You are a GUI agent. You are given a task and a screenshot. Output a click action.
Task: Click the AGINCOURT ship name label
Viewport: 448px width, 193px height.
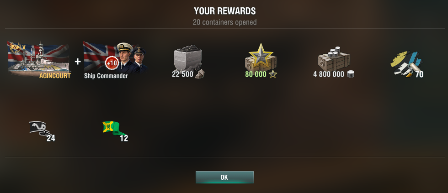point(55,76)
